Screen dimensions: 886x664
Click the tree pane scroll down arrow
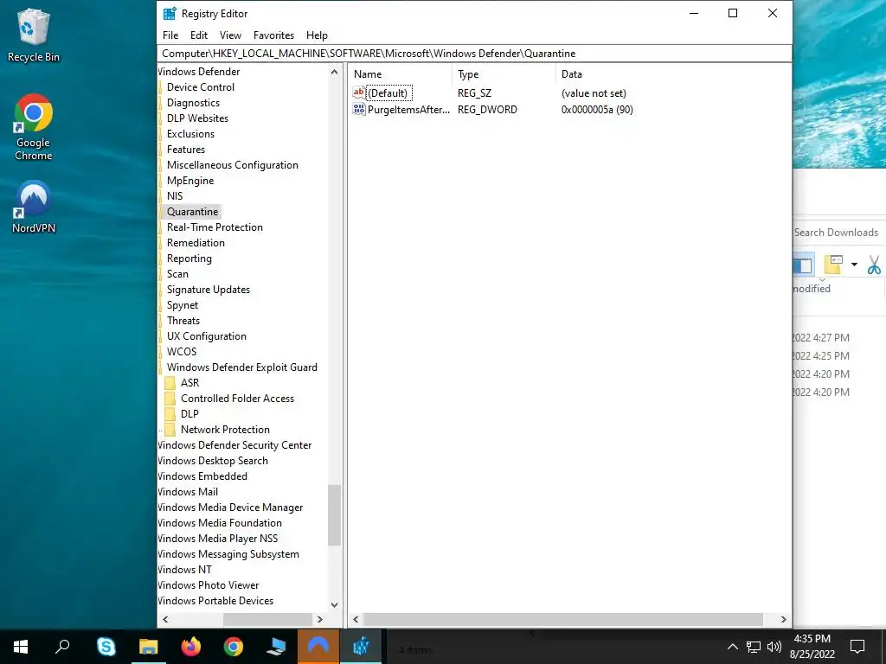click(334, 604)
